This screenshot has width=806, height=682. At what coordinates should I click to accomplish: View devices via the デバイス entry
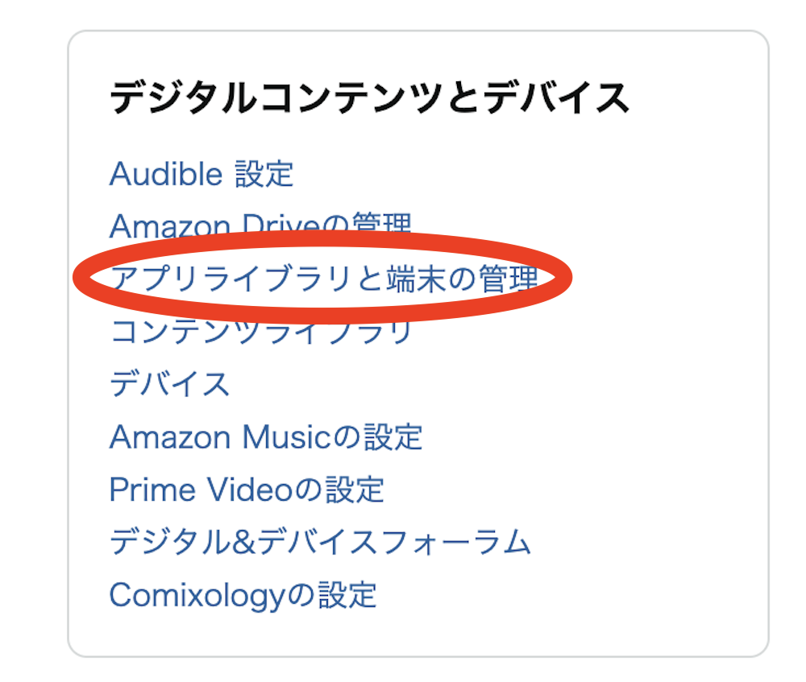[x=169, y=384]
